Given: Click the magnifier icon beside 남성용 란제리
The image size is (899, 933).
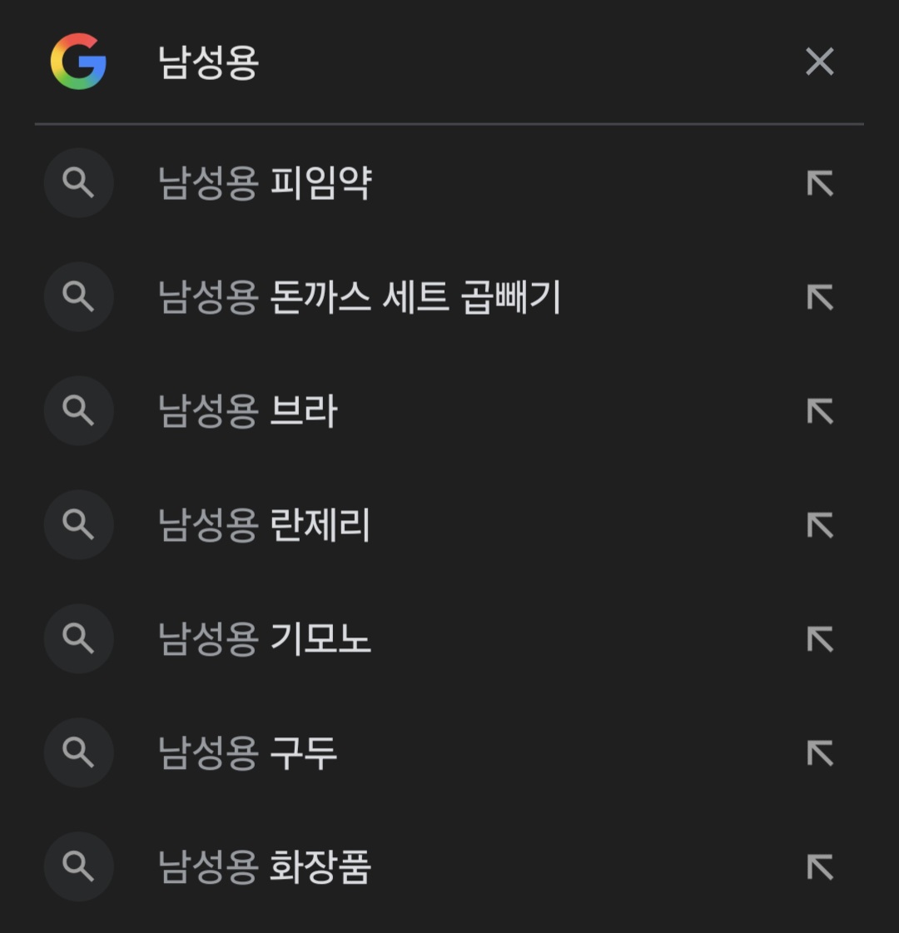Looking at the screenshot, I should point(78,525).
